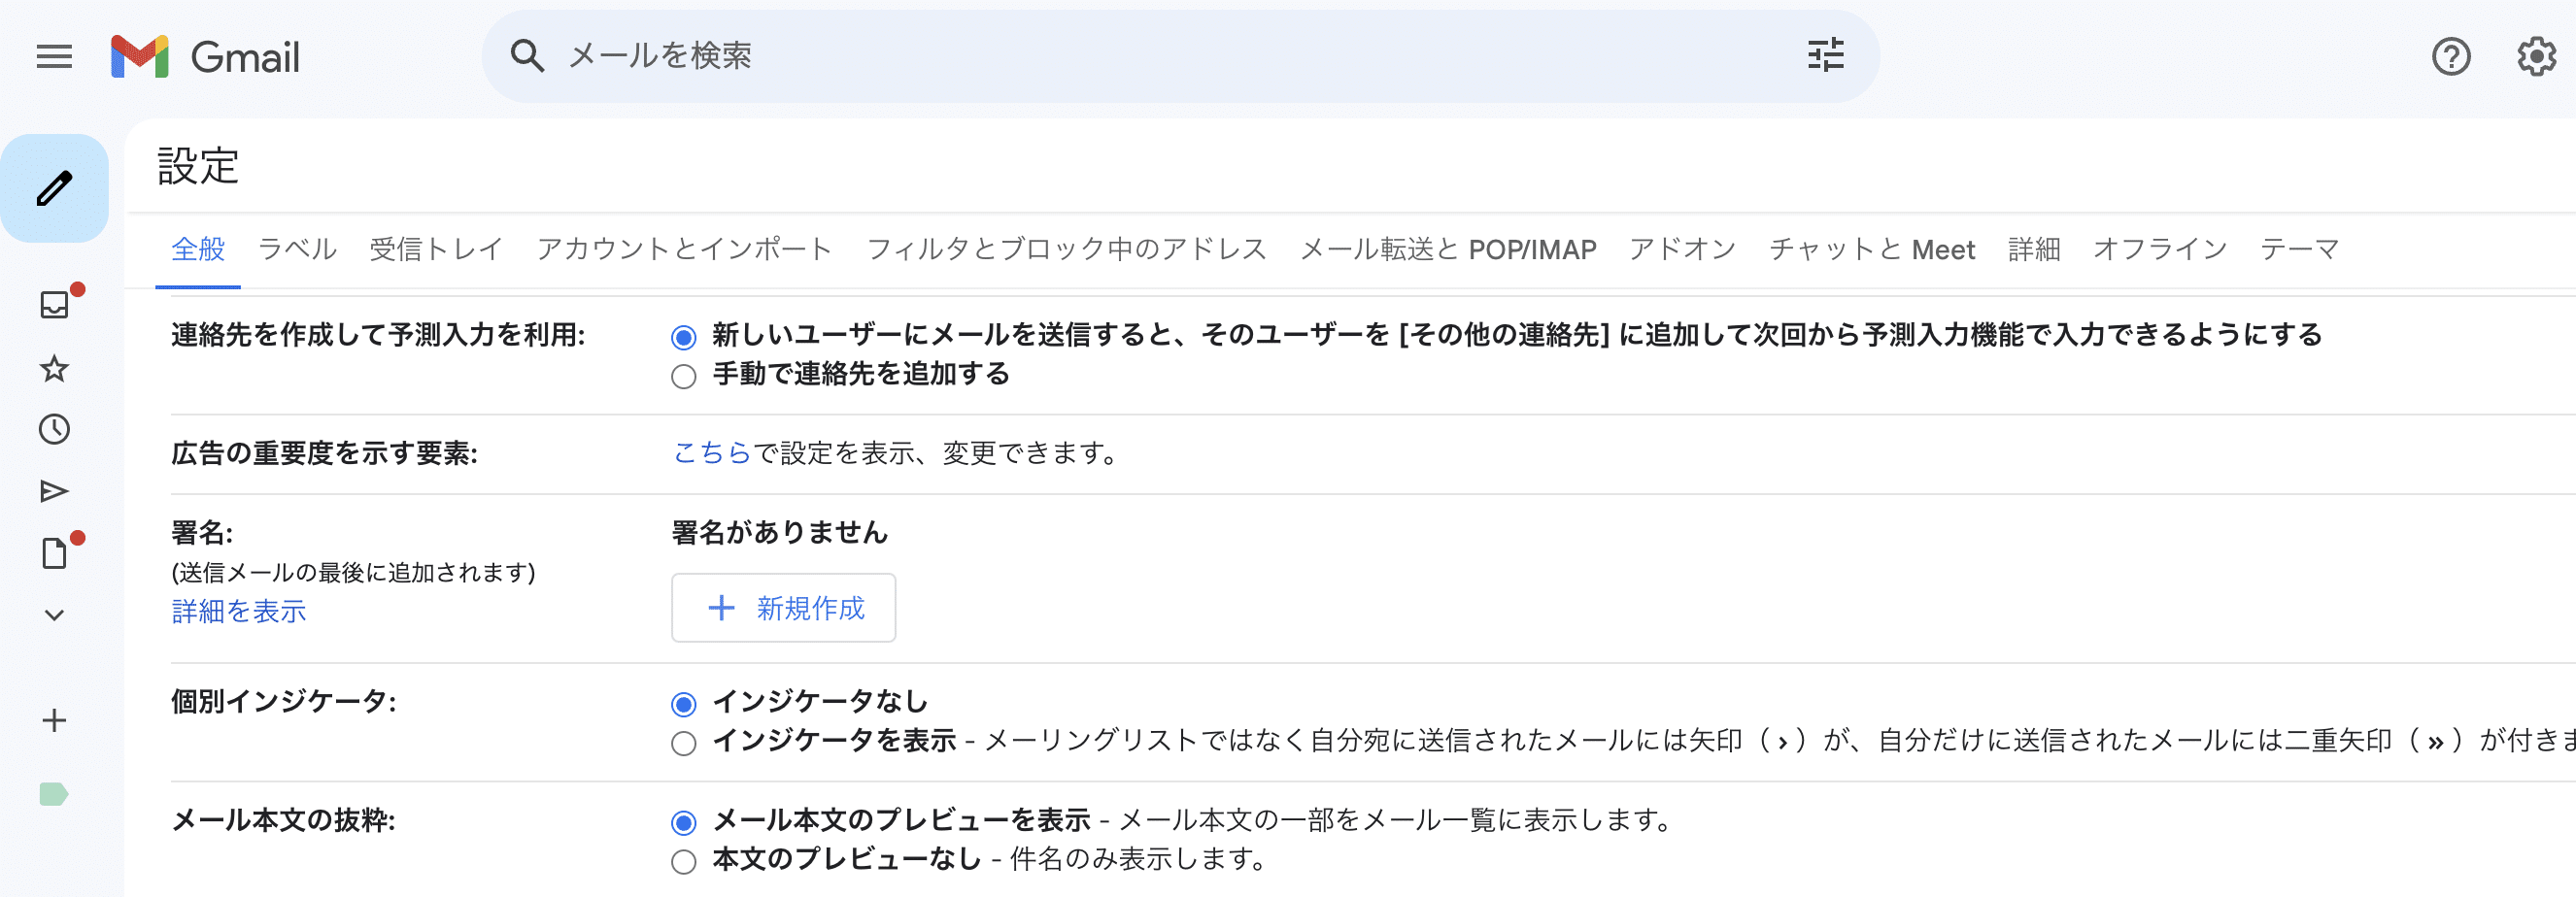Viewport: 2576px width, 897px height.
Task: Create a new signature with 新規作成
Action: click(784, 608)
